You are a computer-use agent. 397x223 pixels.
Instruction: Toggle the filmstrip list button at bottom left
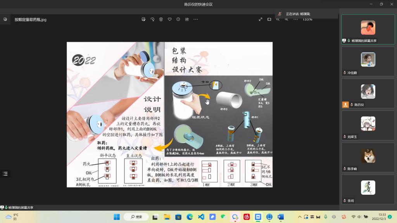(x=5, y=174)
